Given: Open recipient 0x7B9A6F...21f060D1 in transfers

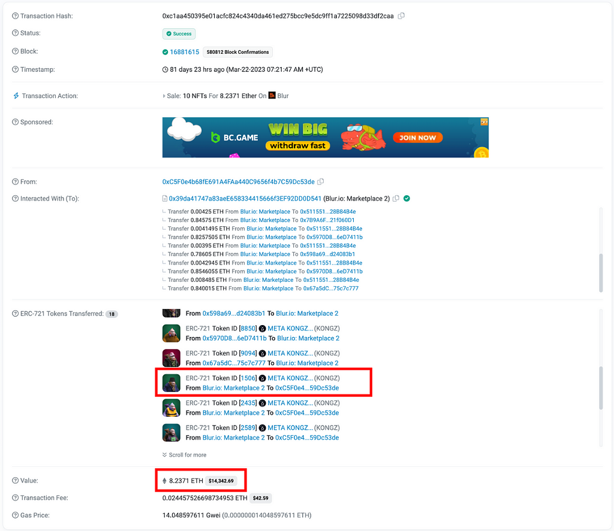Looking at the screenshot, I should click(x=327, y=220).
